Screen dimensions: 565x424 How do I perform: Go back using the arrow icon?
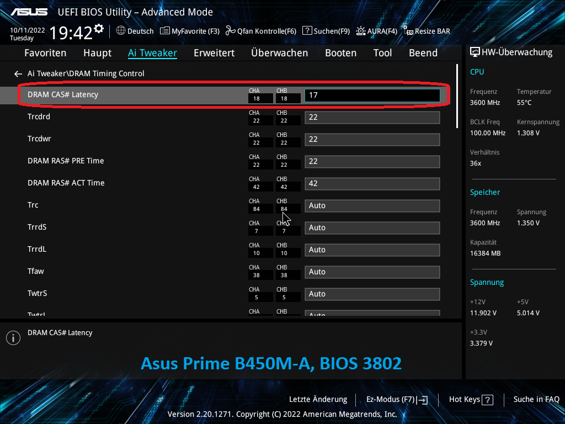pos(18,74)
